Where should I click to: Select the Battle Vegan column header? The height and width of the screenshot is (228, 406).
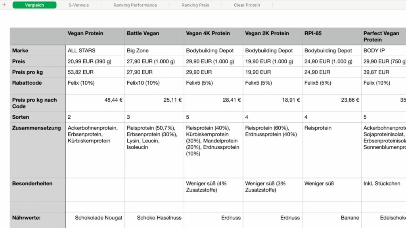point(154,36)
